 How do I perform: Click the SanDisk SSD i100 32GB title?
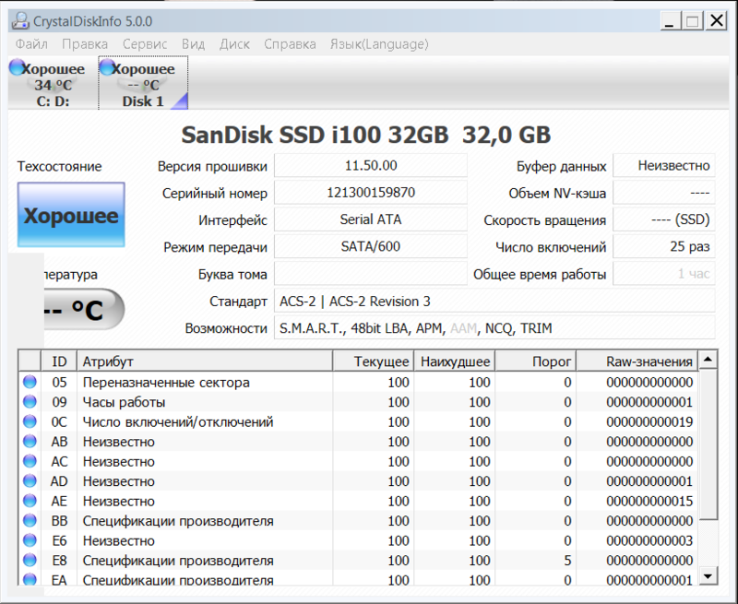coord(366,135)
